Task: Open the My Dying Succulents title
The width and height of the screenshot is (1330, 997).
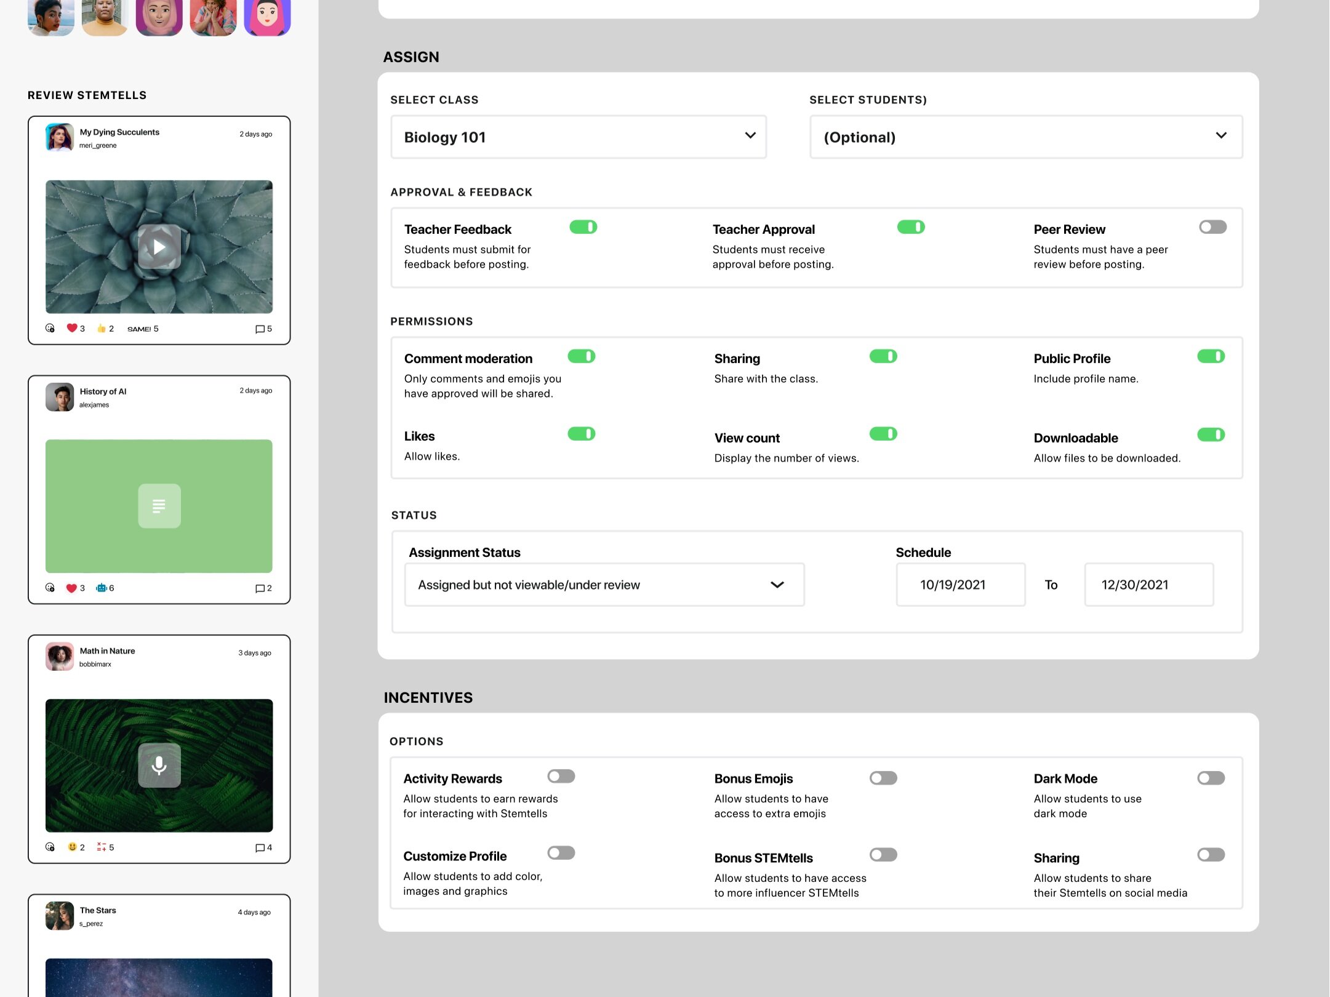Action: click(119, 132)
